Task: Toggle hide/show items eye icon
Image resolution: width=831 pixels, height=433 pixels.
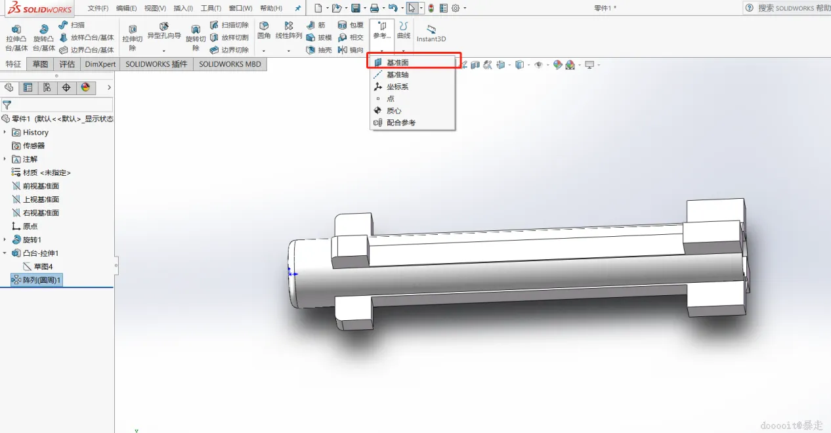Action: point(538,64)
